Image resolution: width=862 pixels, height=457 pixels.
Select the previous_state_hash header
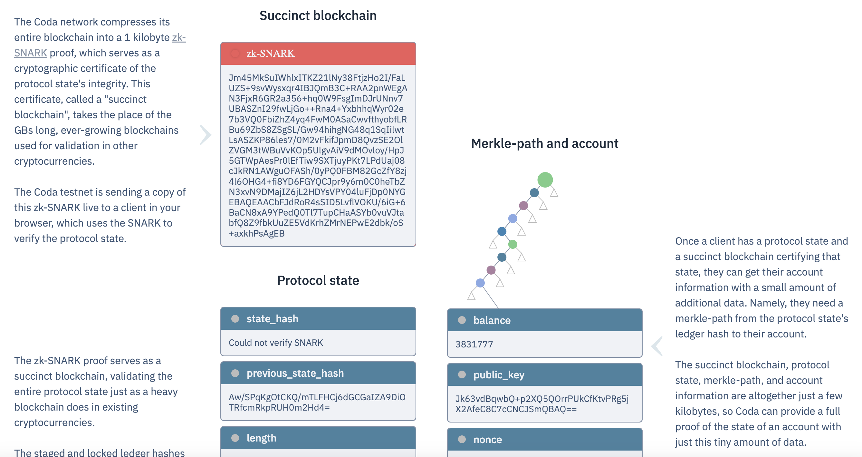coord(318,373)
